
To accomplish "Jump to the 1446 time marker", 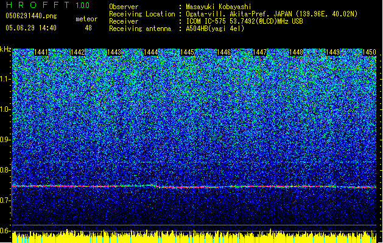I will coord(223,53).
